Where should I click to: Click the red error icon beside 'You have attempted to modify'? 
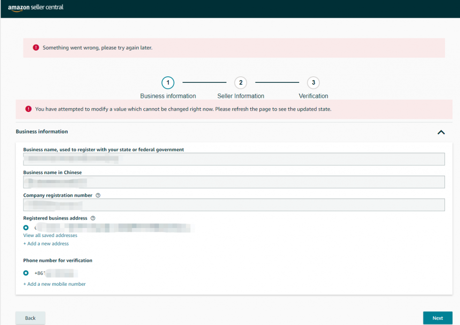(29, 109)
